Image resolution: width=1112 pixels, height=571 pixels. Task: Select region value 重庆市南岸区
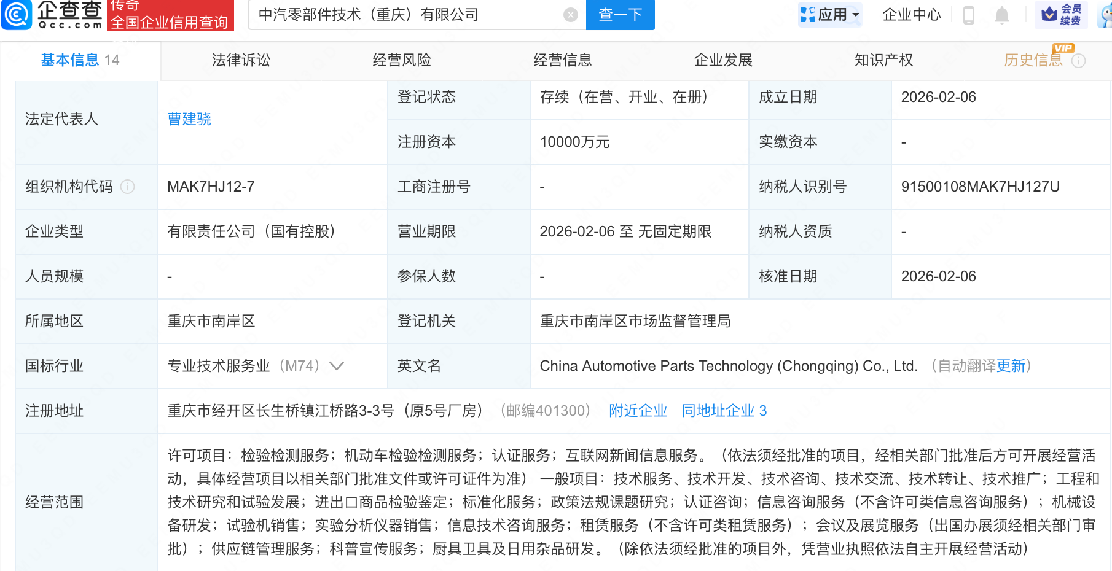tap(211, 321)
